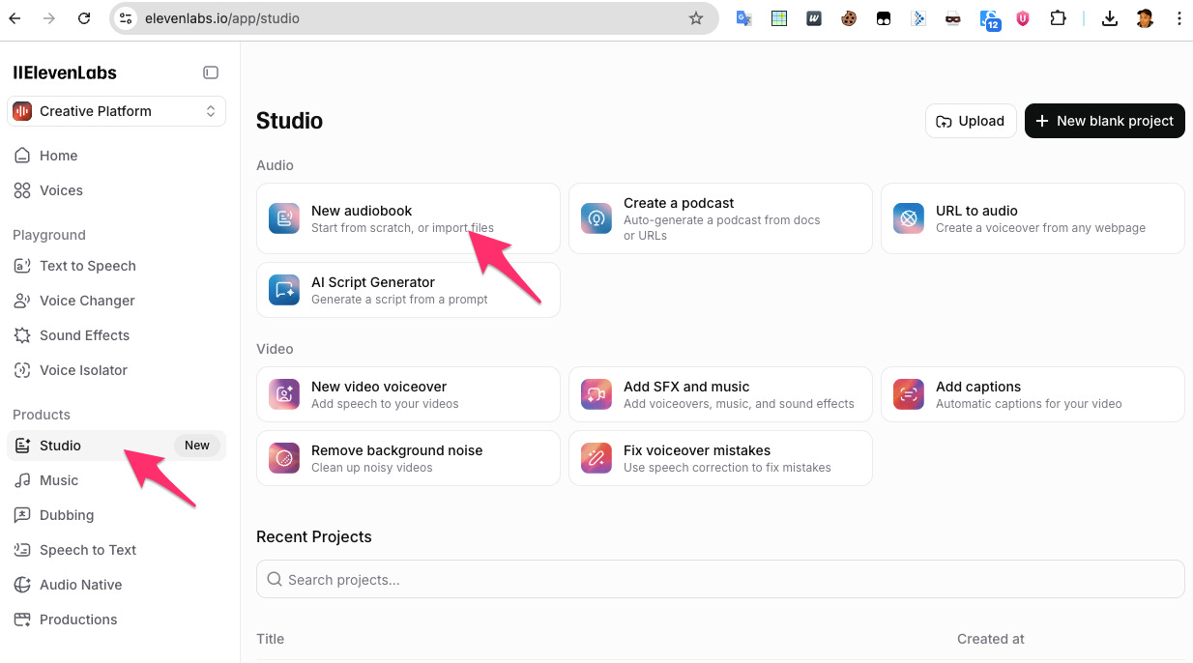Screen dimensions: 1193x663
Task: Choose Add captions card
Action: [x=1033, y=394]
